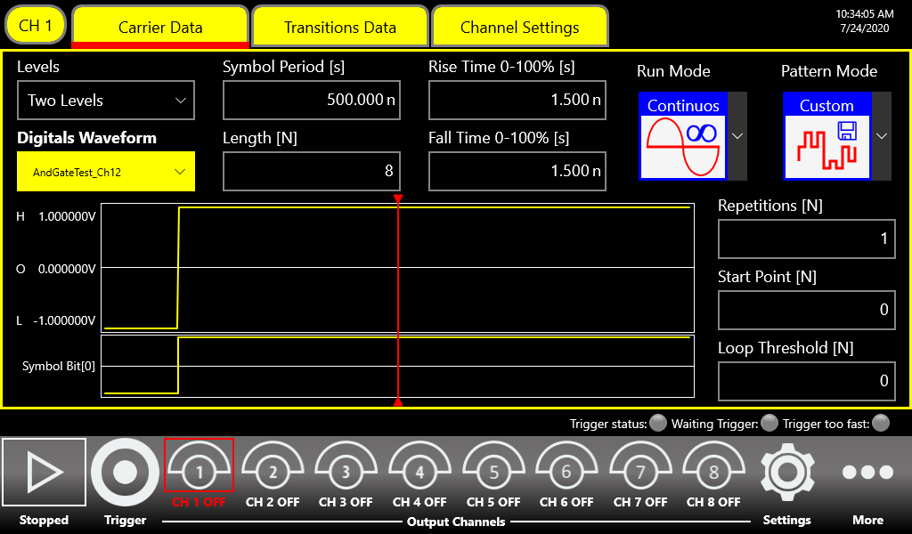Click the Trigger button icon
The image size is (912, 534).
tap(124, 468)
